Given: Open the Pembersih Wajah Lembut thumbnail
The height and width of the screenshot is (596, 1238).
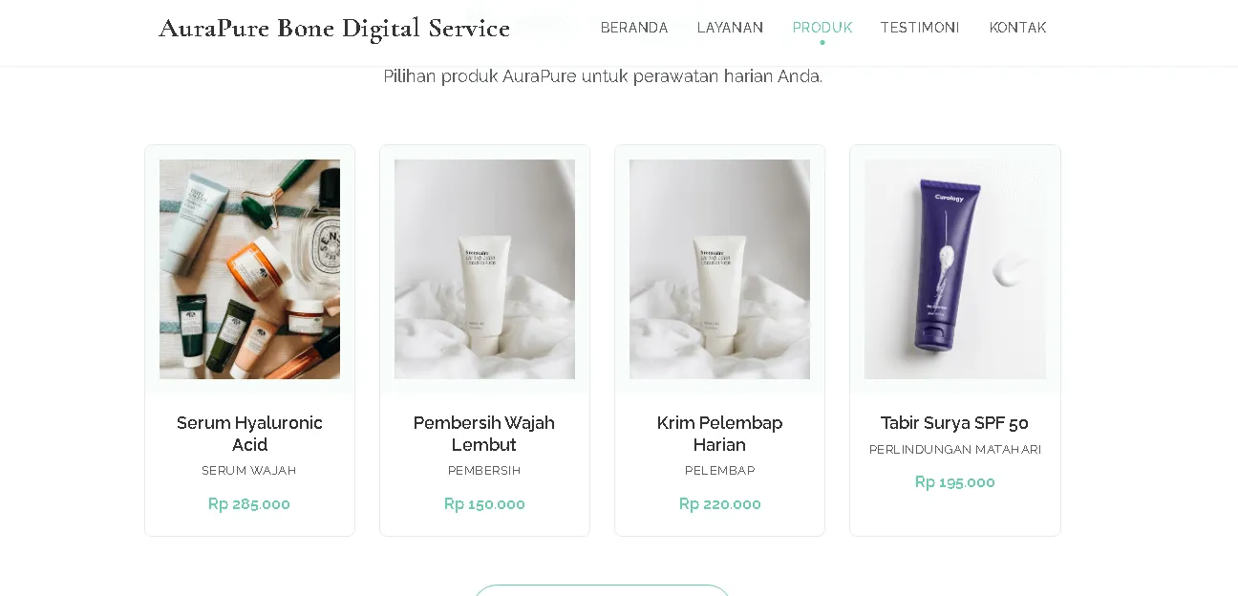Looking at the screenshot, I should 484,268.
